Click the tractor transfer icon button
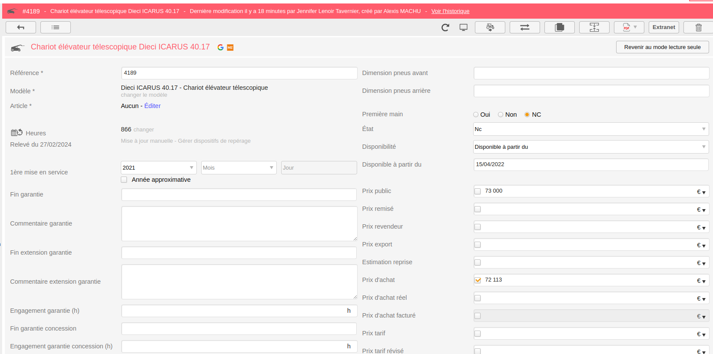Screen dimensions: 713x354 pos(490,27)
